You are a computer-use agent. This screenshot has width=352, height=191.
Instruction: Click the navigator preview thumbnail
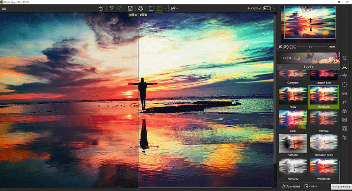[x=308, y=24]
